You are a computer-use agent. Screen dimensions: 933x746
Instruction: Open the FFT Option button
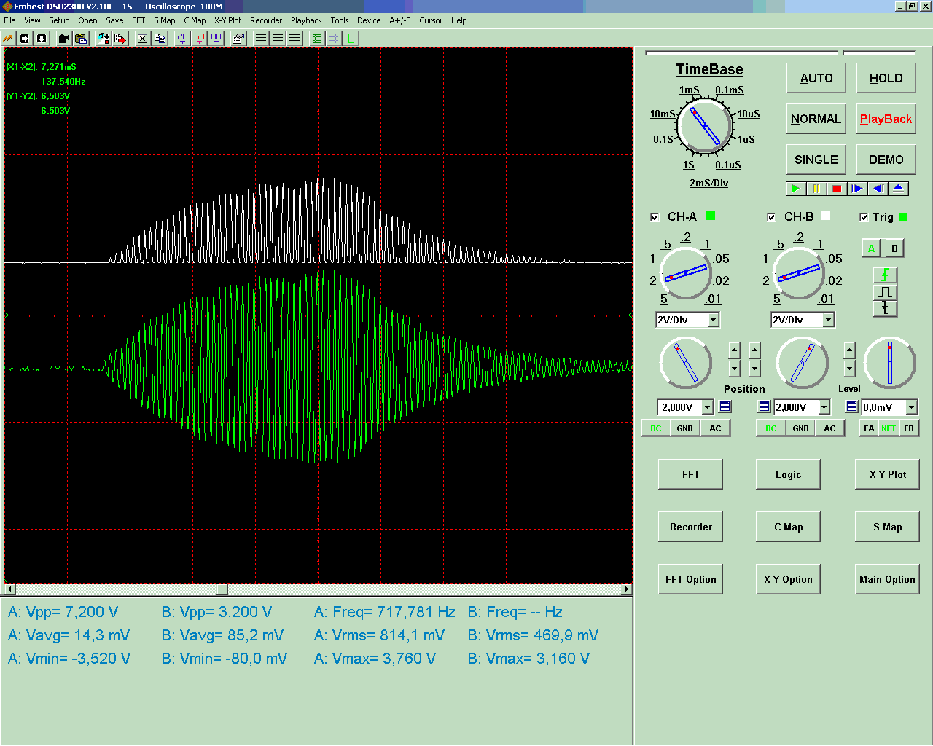pyautogui.click(x=691, y=579)
